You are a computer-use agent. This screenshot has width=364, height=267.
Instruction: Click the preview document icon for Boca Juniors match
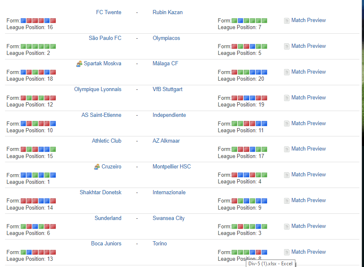click(287, 252)
